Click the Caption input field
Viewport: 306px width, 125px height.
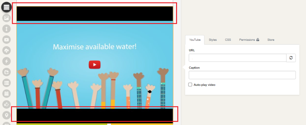tap(242, 75)
